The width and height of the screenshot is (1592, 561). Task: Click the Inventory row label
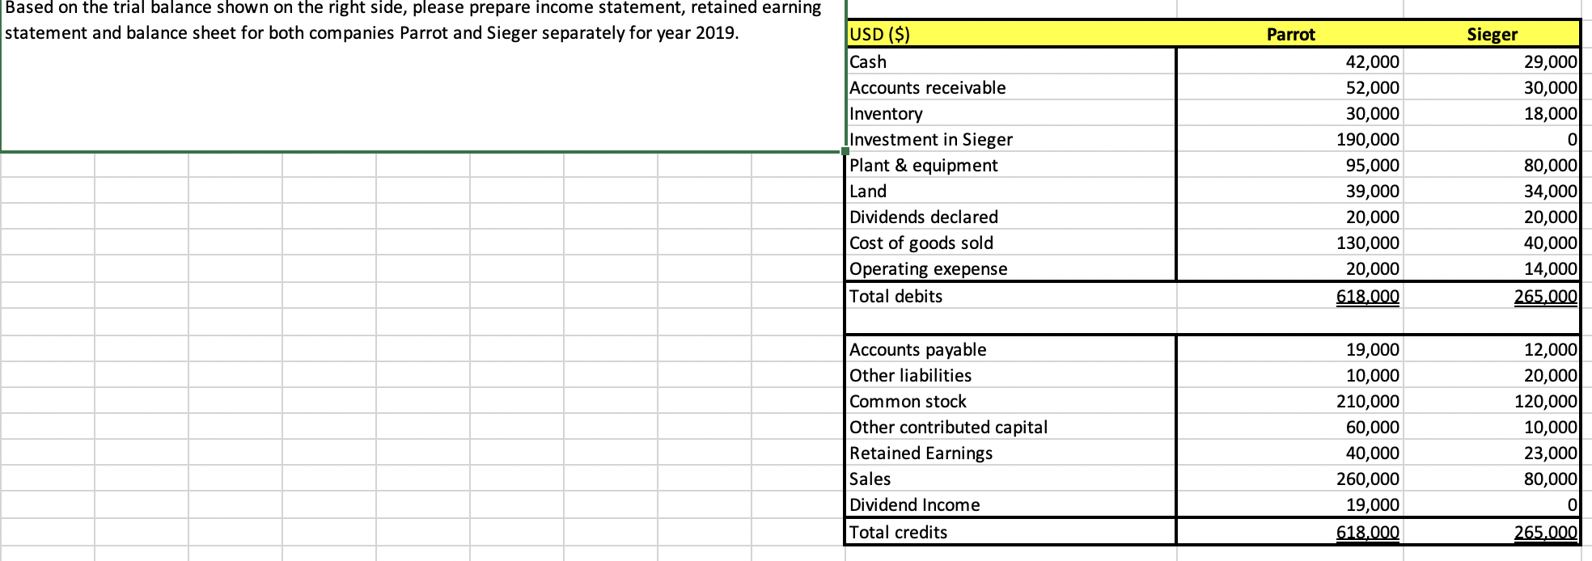(886, 113)
